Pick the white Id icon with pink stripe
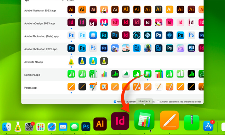This screenshot has height=135, width=225. click(x=191, y=22)
